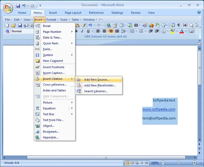Screen dimensions: 204x167
Task: Click the horizontal scrollbar thumb
Action: (x=106, y=158)
